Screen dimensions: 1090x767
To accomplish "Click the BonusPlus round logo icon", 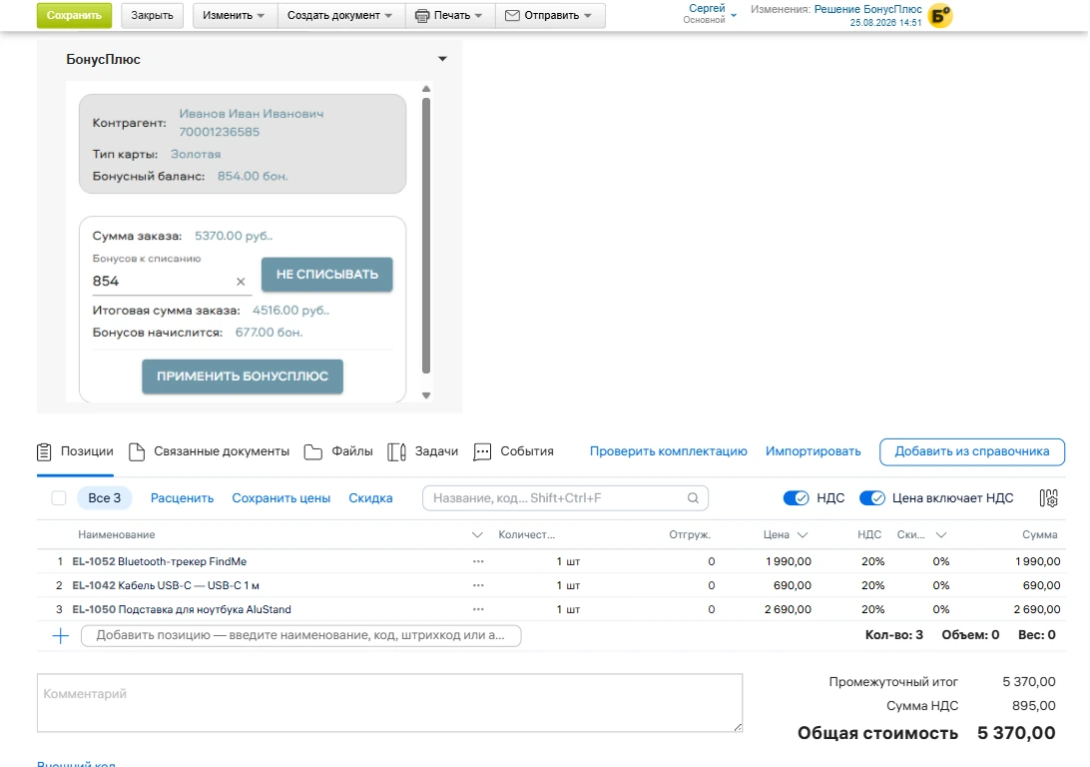I will pos(940,15).
